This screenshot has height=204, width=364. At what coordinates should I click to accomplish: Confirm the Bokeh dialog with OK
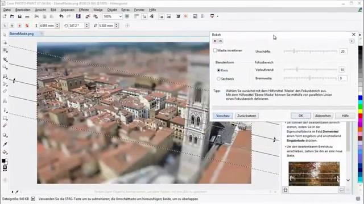[301, 116]
